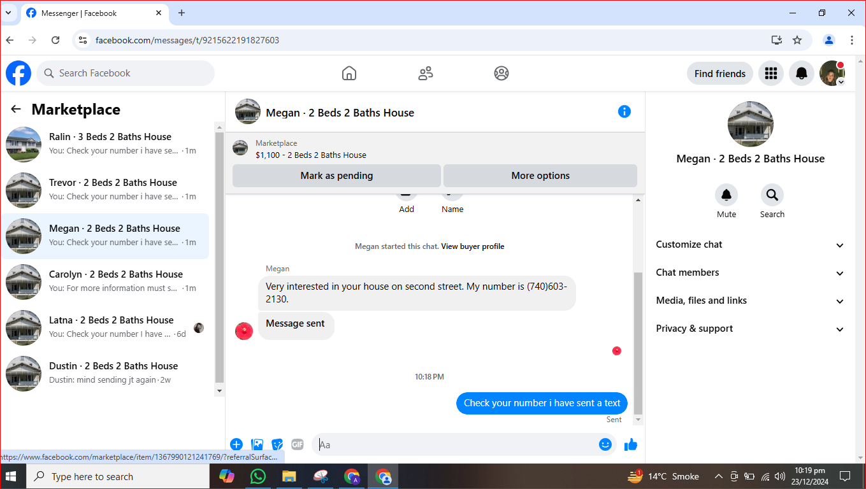Screen dimensions: 866x489
Task: Attach a file with the photo icon
Action: pyautogui.click(x=257, y=444)
